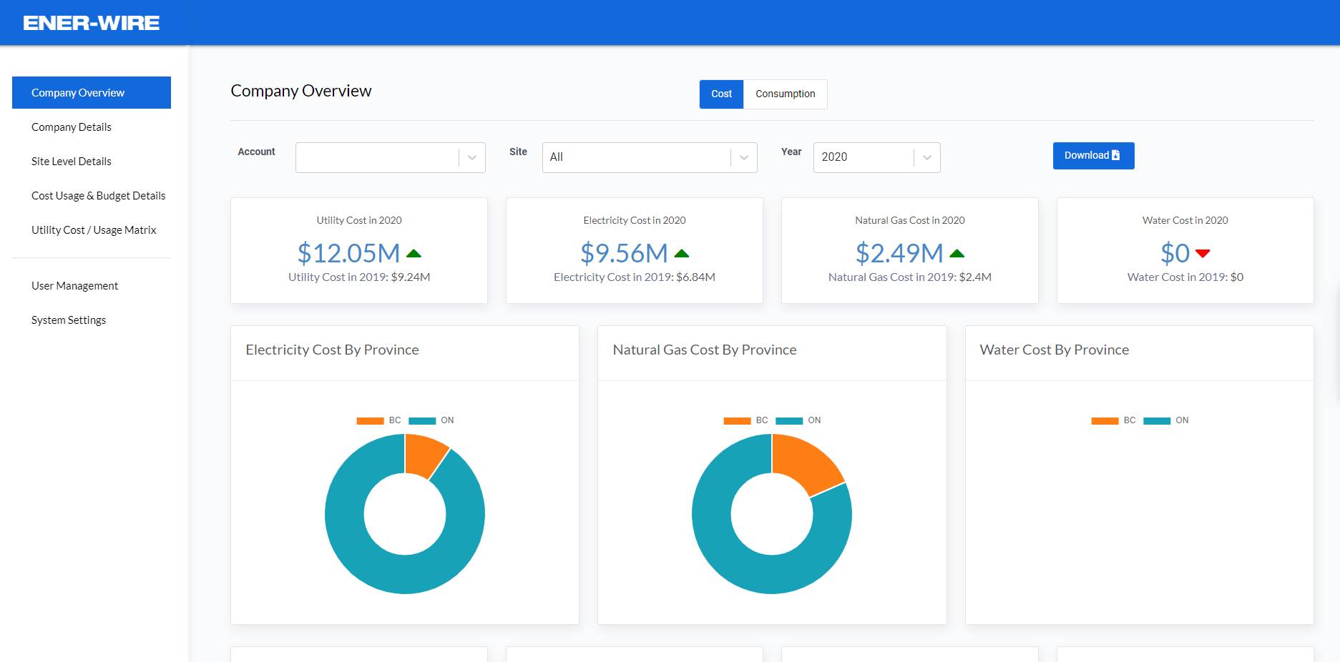Click the 'Electricity Cost By Province' heading

coord(332,350)
